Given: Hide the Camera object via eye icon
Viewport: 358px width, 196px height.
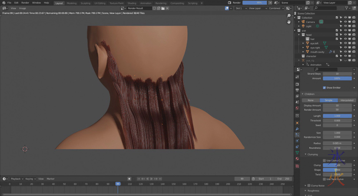Looking at the screenshot, I should 345,22.
